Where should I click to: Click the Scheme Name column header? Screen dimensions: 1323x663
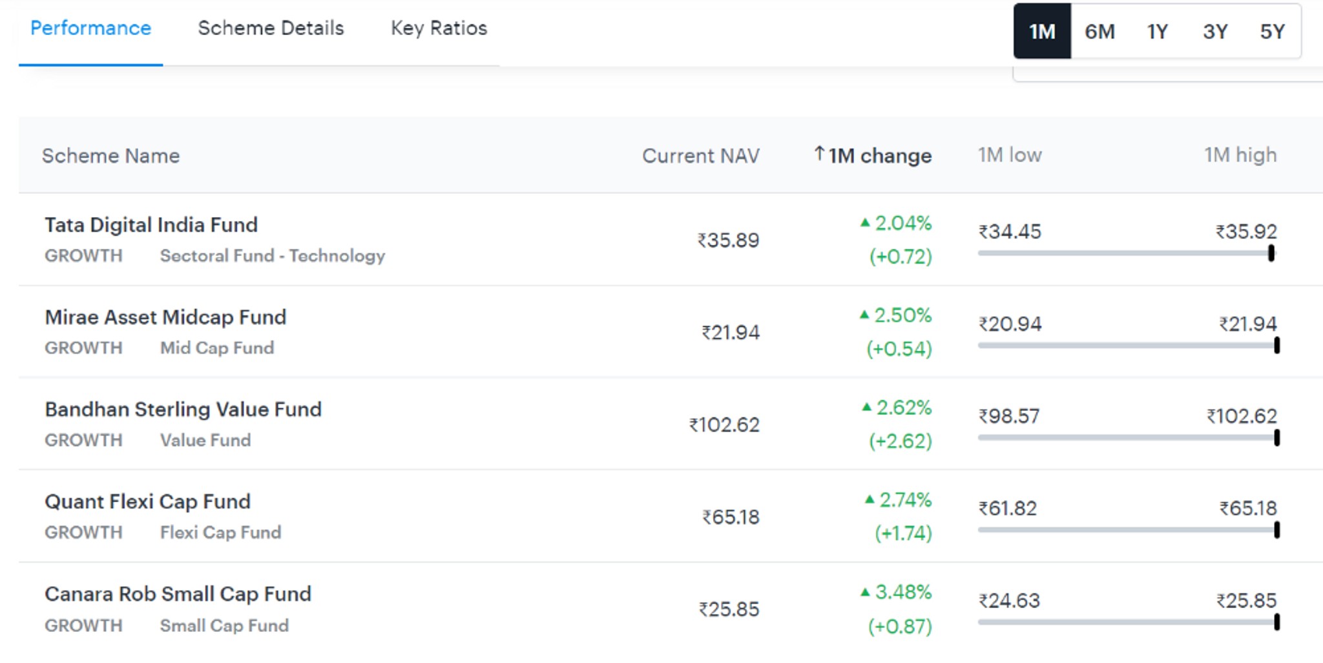(x=110, y=156)
